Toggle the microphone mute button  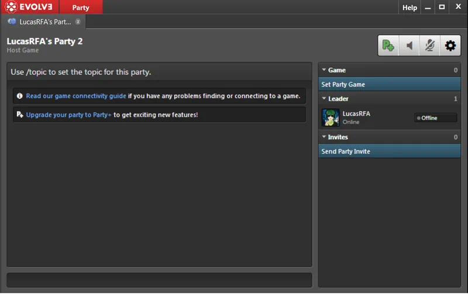[429, 46]
